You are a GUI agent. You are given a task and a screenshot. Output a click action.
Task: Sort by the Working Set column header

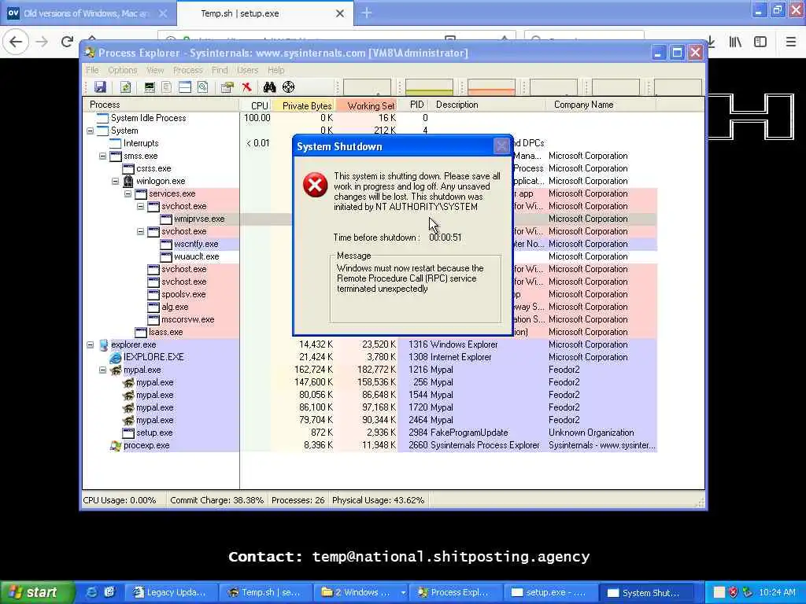pos(367,105)
